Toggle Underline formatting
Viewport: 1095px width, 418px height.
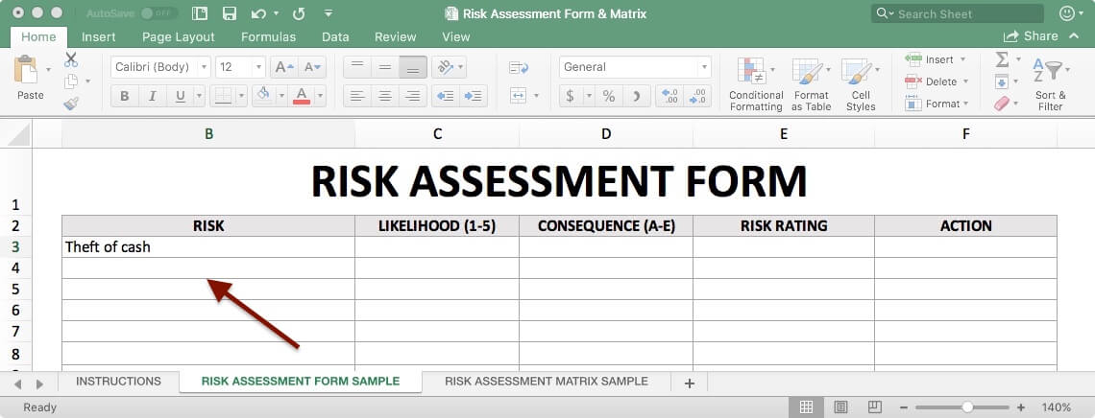pyautogui.click(x=180, y=96)
